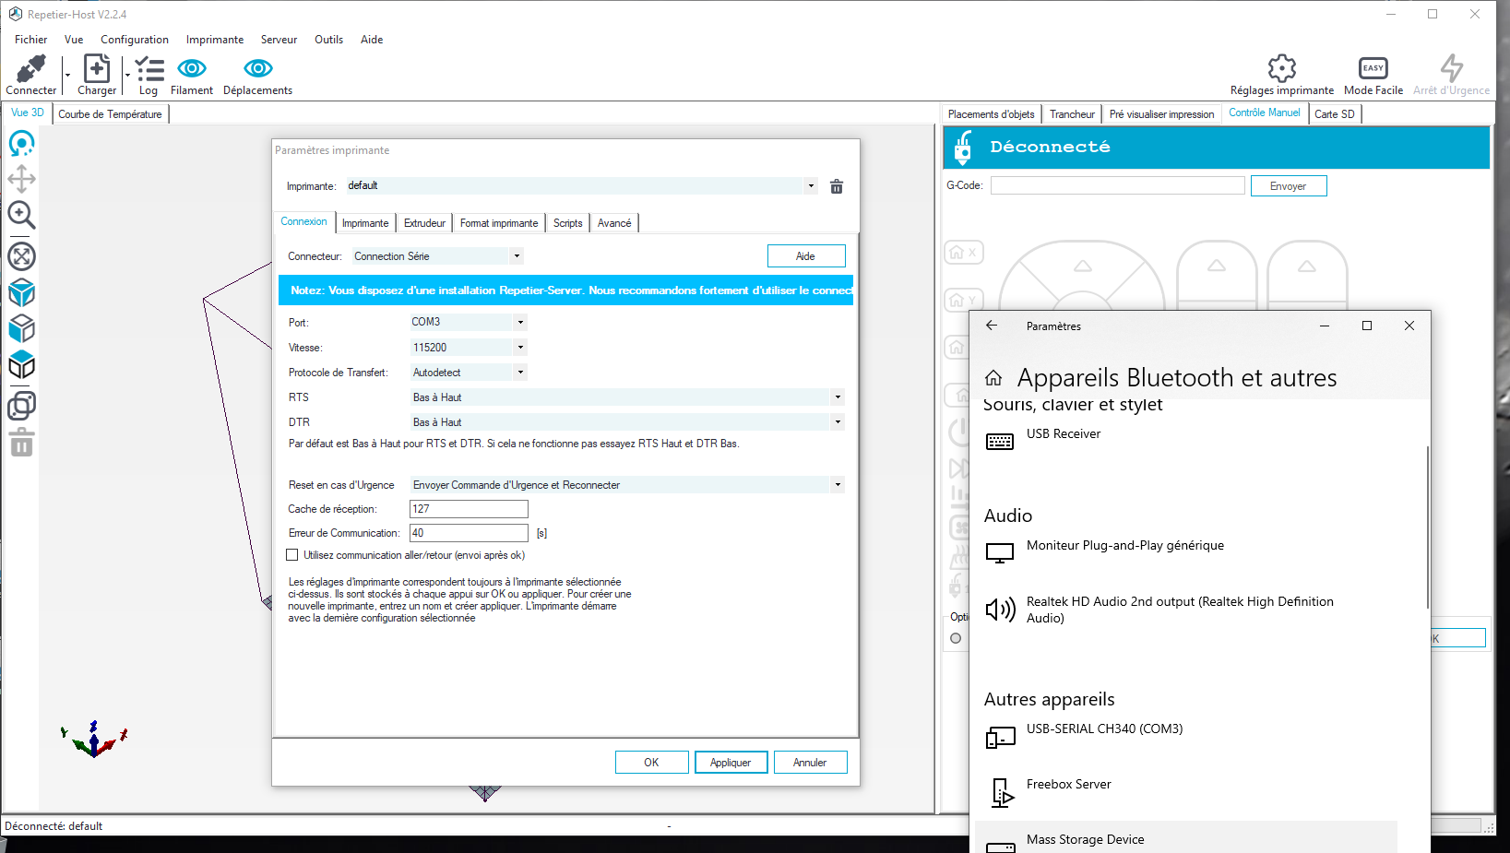Toggle Déplacements visibility eye icon
This screenshot has height=853, width=1510.
pyautogui.click(x=258, y=68)
